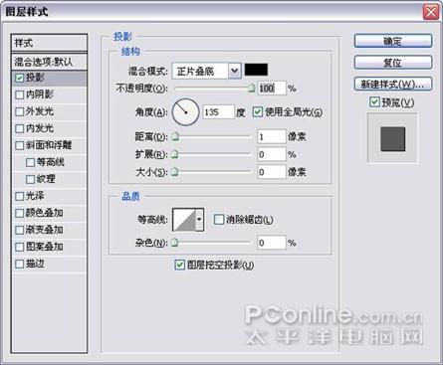The width and height of the screenshot is (443, 365).
Task: Enable the 颜色叠加 color overlay checkbox
Action: coord(20,213)
